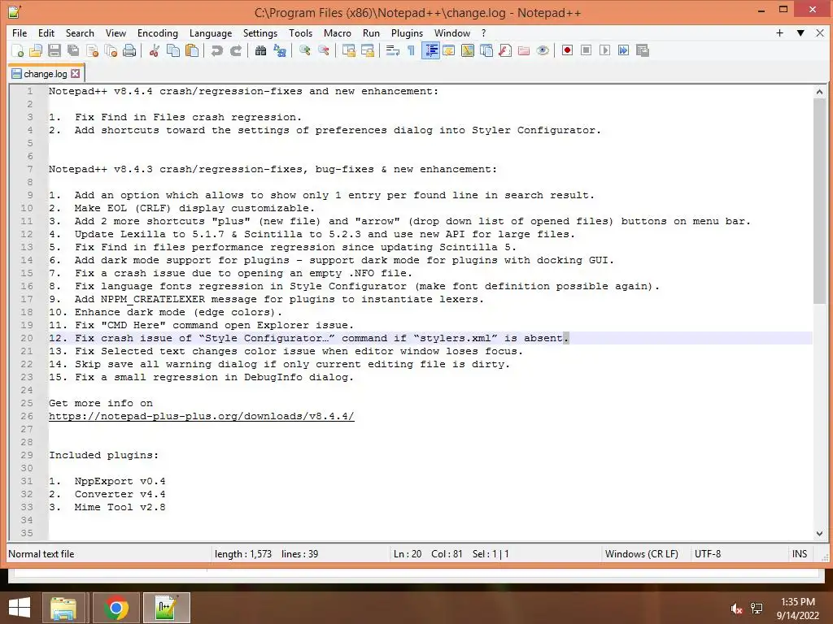Click line number 26 in margin
Screen dimensions: 833x624
click(27, 416)
